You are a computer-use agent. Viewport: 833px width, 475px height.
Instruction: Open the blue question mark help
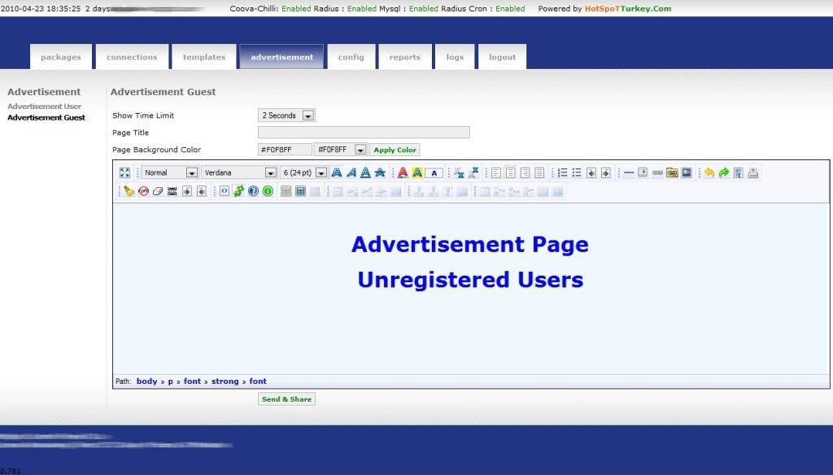coord(254,191)
